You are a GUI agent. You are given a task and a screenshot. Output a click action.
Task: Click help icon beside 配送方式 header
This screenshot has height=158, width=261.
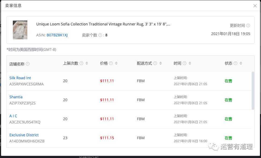coord(155,63)
